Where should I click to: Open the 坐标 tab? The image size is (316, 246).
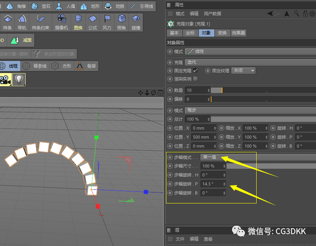[x=190, y=33]
